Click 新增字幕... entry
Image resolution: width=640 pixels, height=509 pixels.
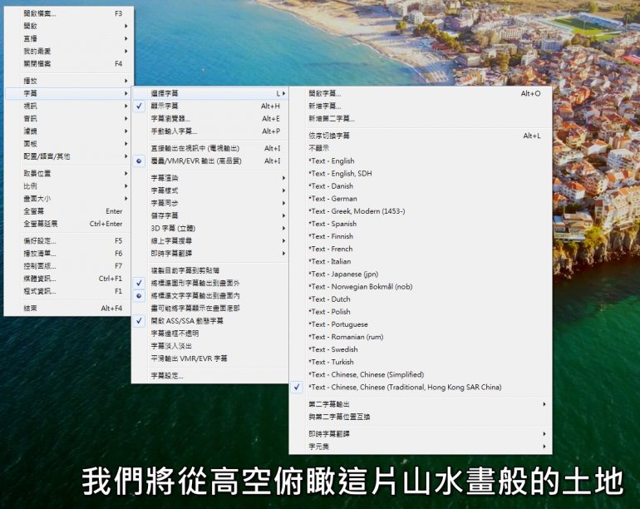point(421,106)
